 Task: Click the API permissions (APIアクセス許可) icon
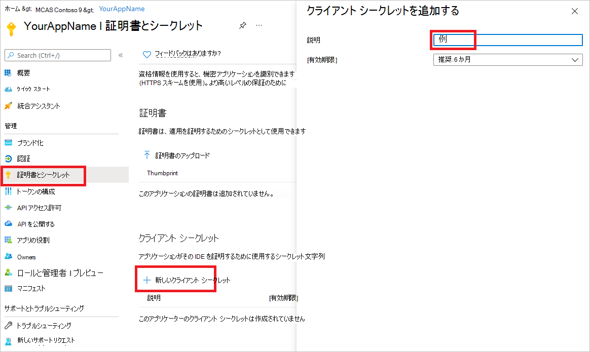tap(8, 208)
